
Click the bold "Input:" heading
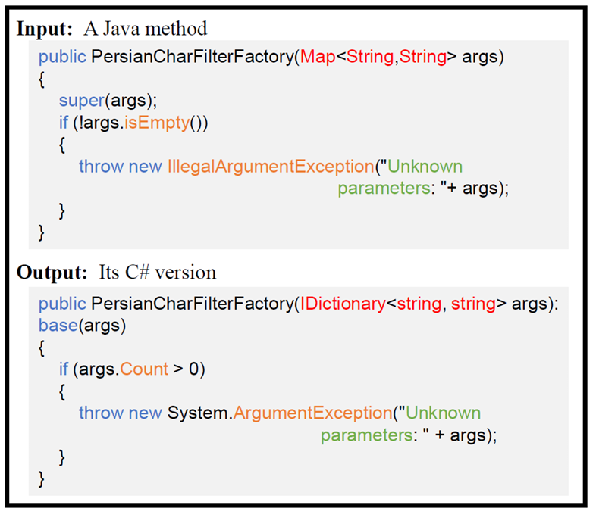[x=45, y=29]
